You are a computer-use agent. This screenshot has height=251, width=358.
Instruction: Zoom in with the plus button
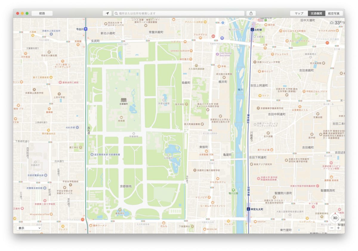tap(338, 228)
